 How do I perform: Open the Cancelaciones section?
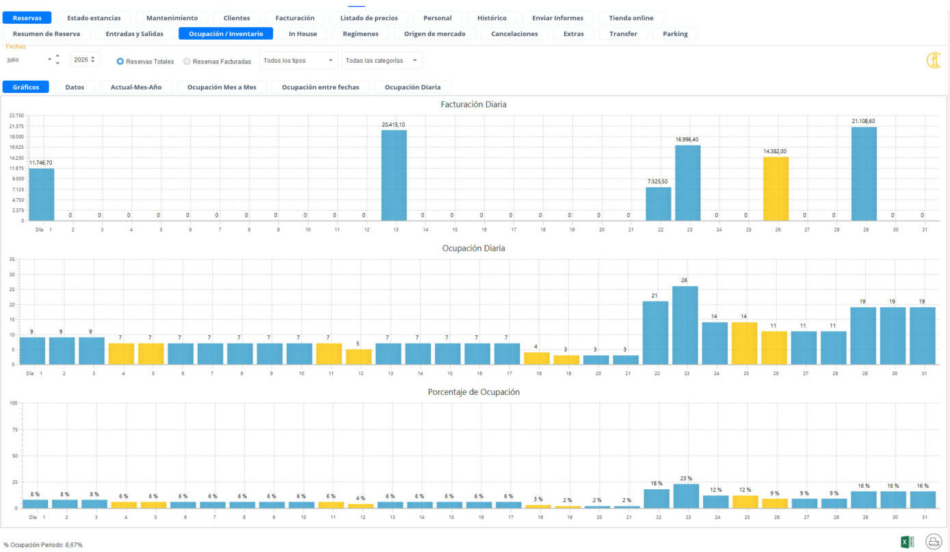pyautogui.click(x=514, y=33)
